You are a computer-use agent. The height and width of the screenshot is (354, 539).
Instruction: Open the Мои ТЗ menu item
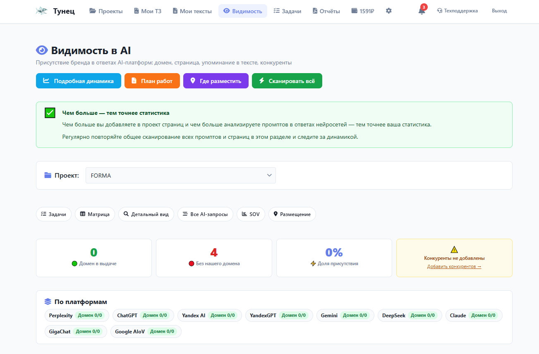[148, 11]
